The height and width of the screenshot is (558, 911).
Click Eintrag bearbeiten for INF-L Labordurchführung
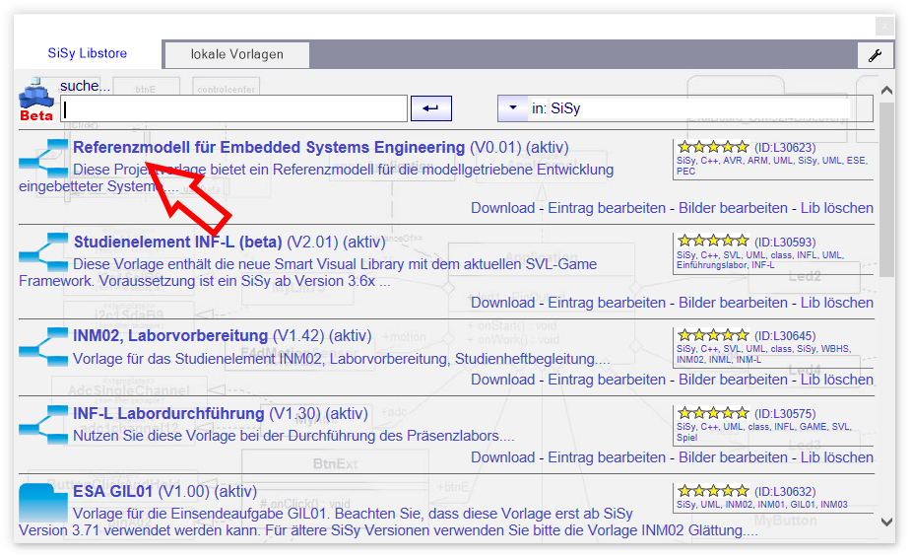pos(607,457)
